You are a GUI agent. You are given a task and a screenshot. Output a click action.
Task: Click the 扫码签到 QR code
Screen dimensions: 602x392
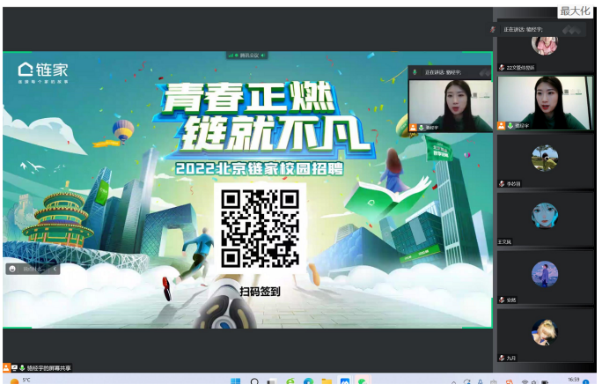click(261, 228)
